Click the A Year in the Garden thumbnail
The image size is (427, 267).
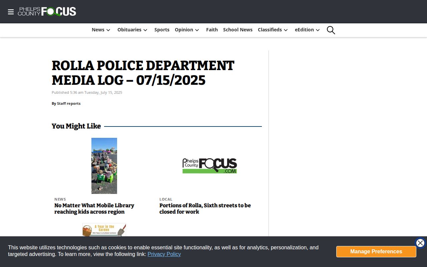[x=104, y=230]
